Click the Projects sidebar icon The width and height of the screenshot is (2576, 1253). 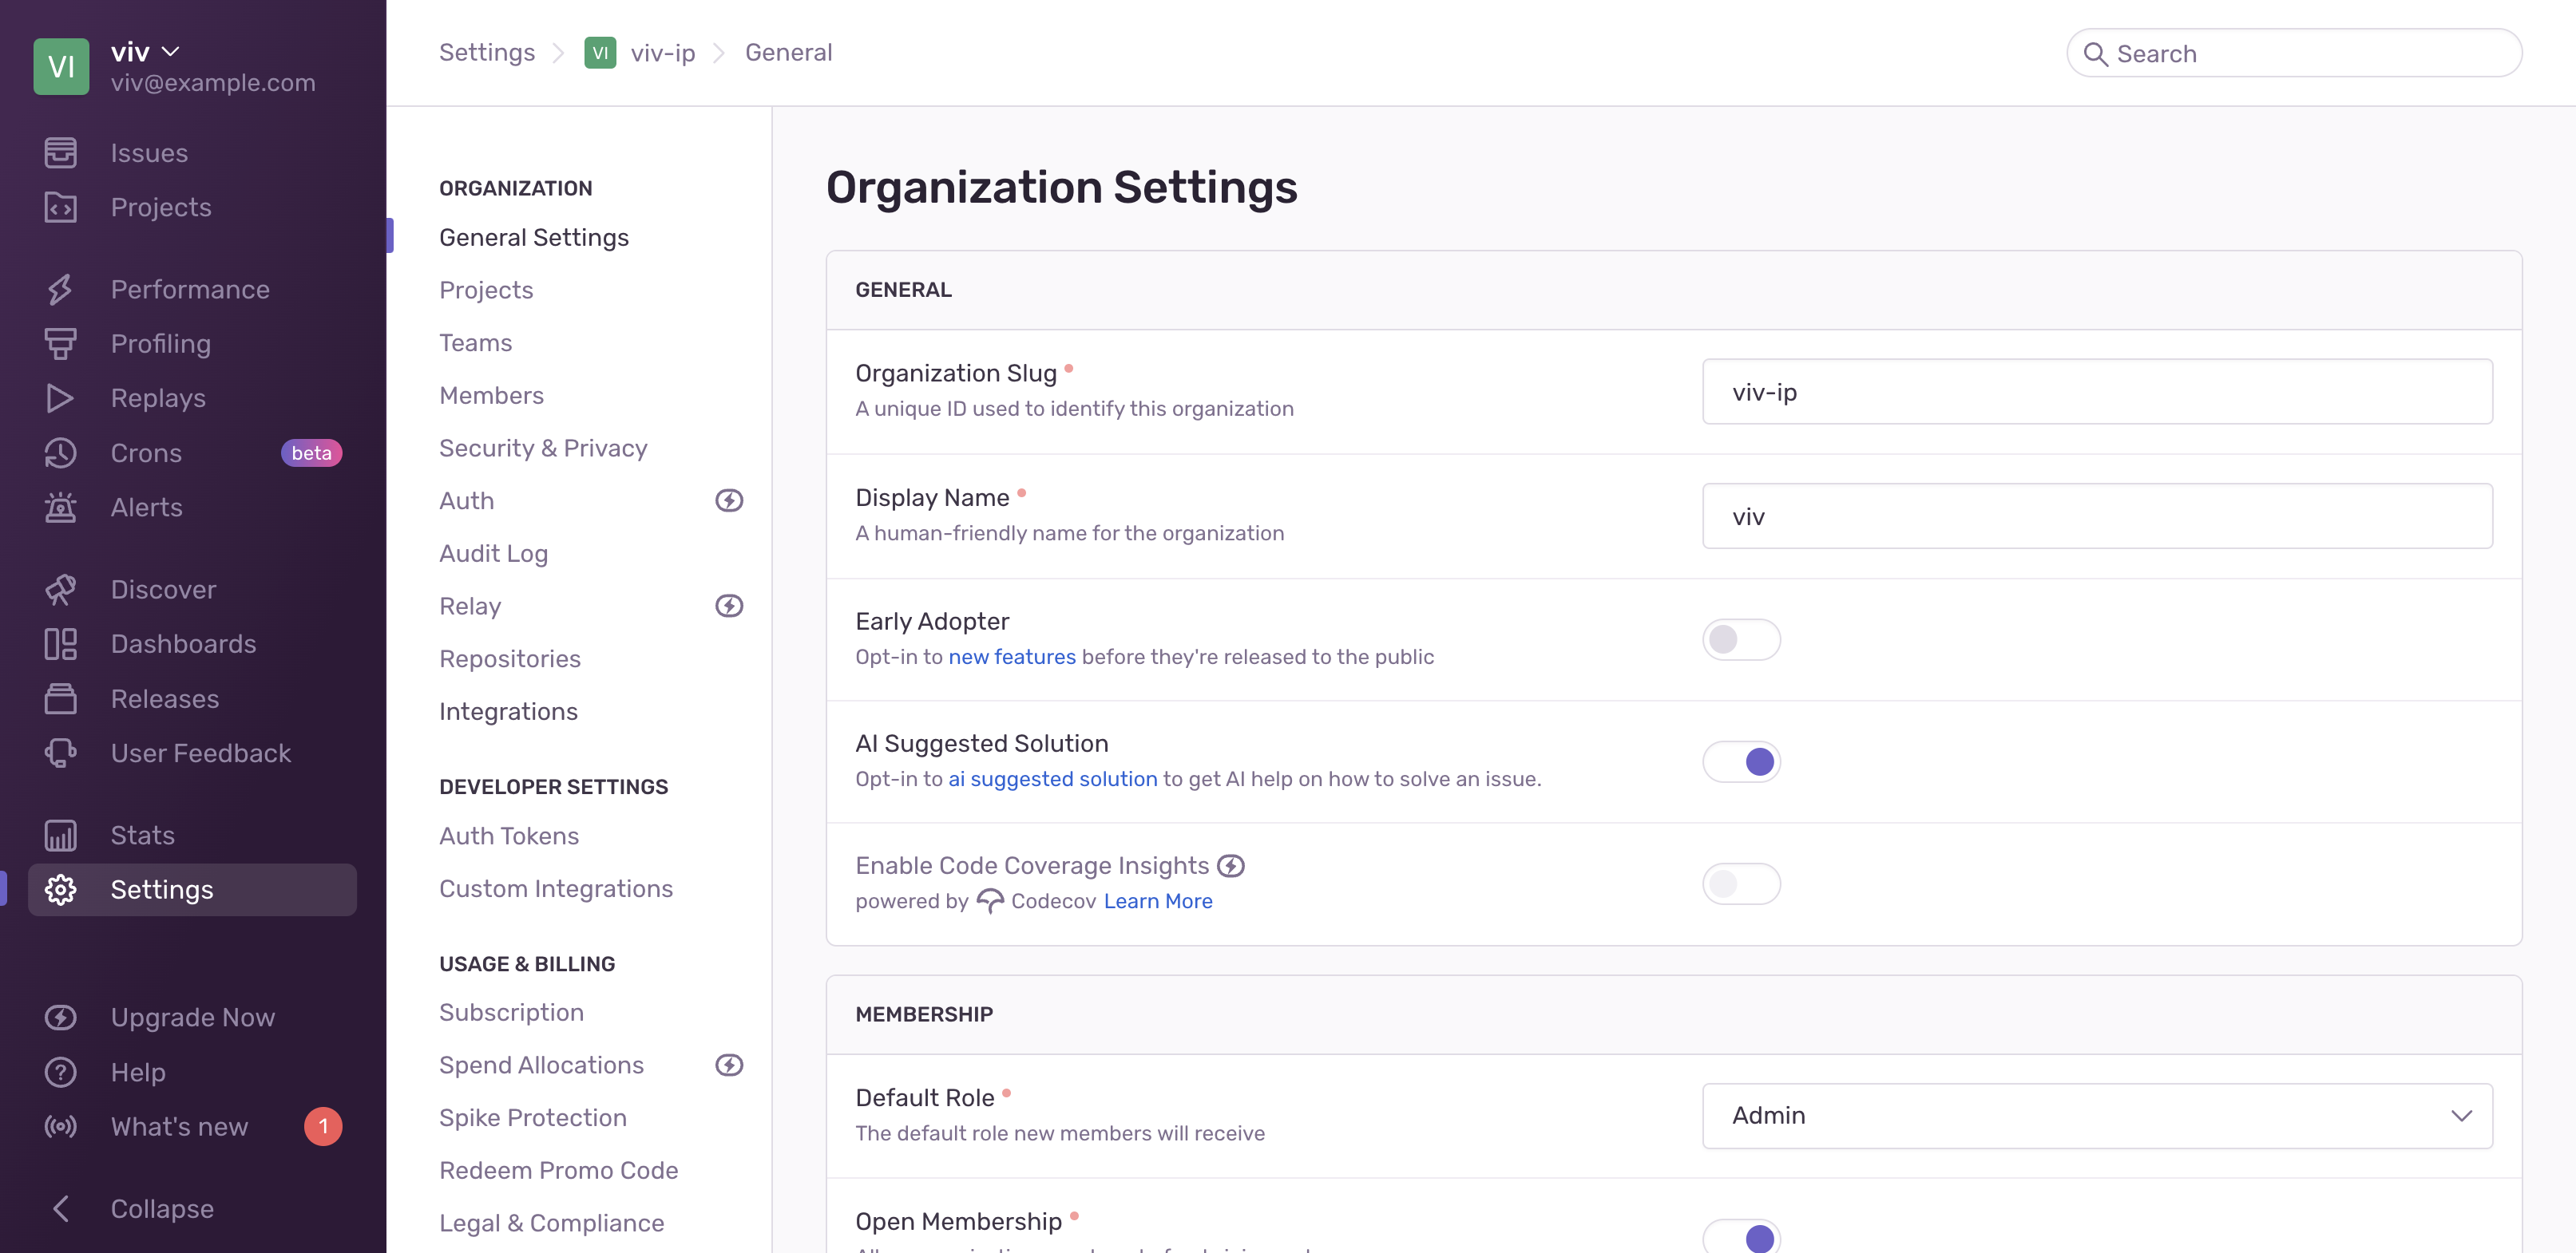point(60,207)
